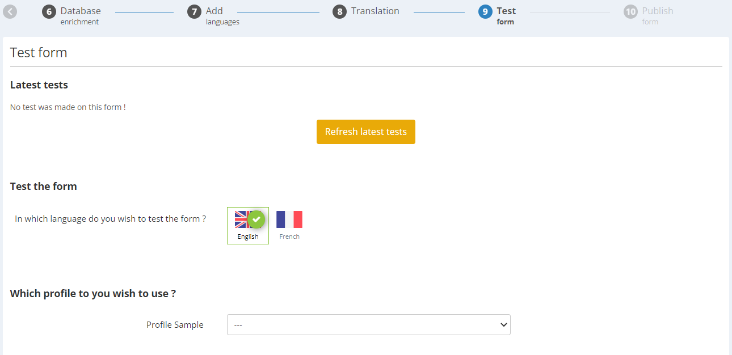Expand the Profile Sample dropdown
This screenshot has width=732, height=355.
click(x=369, y=325)
